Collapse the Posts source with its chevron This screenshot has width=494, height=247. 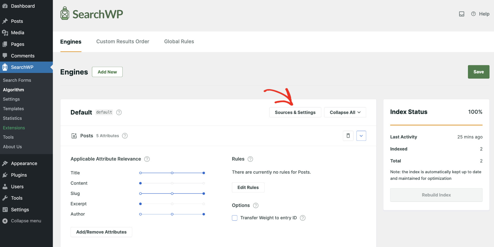tap(361, 136)
